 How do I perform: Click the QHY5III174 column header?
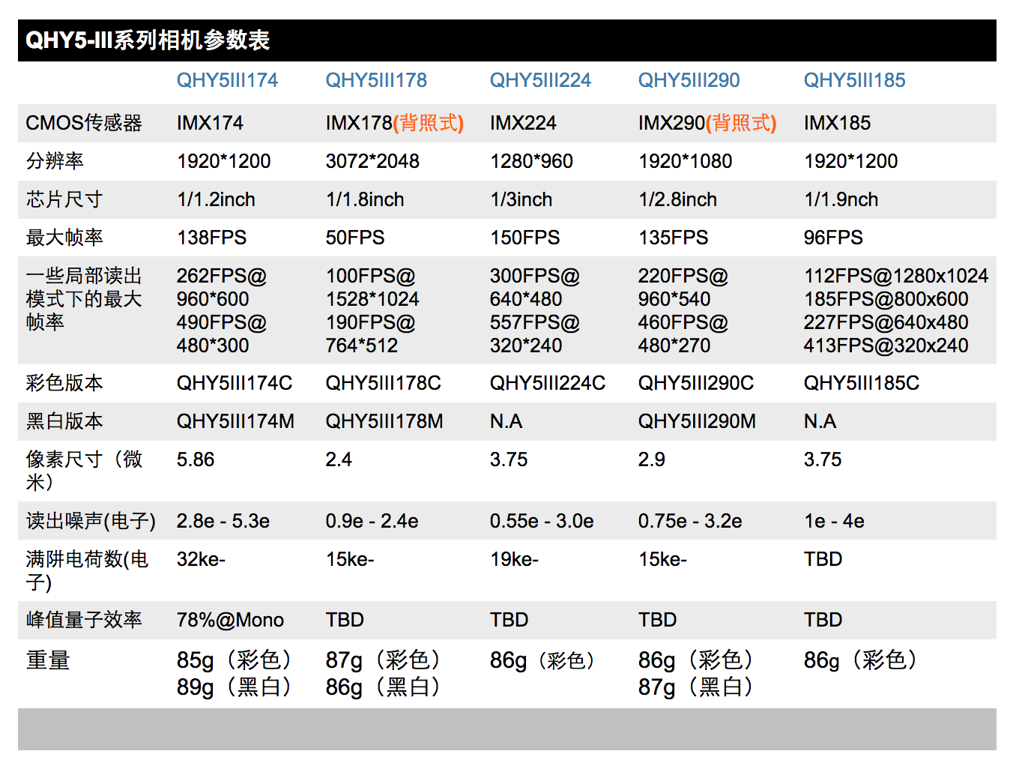[227, 80]
